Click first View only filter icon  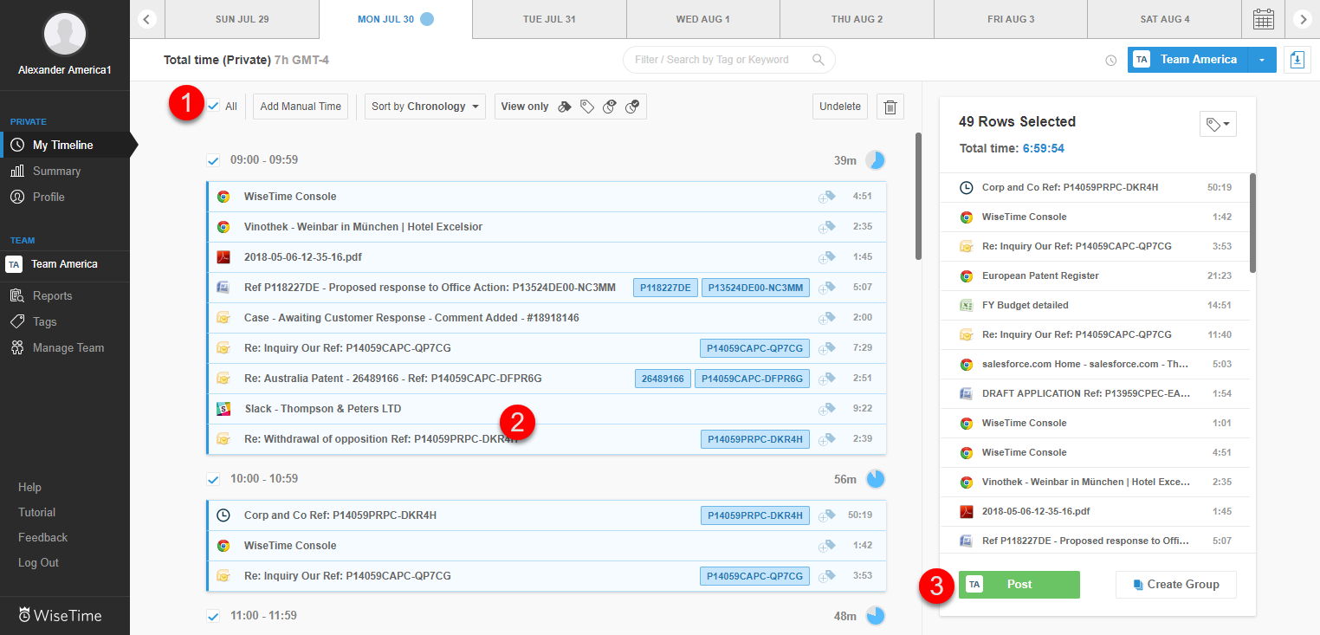click(x=565, y=107)
